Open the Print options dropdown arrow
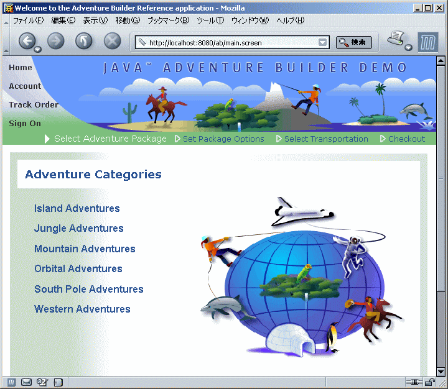Image resolution: width=448 pixels, height=389 pixels. pos(409,47)
